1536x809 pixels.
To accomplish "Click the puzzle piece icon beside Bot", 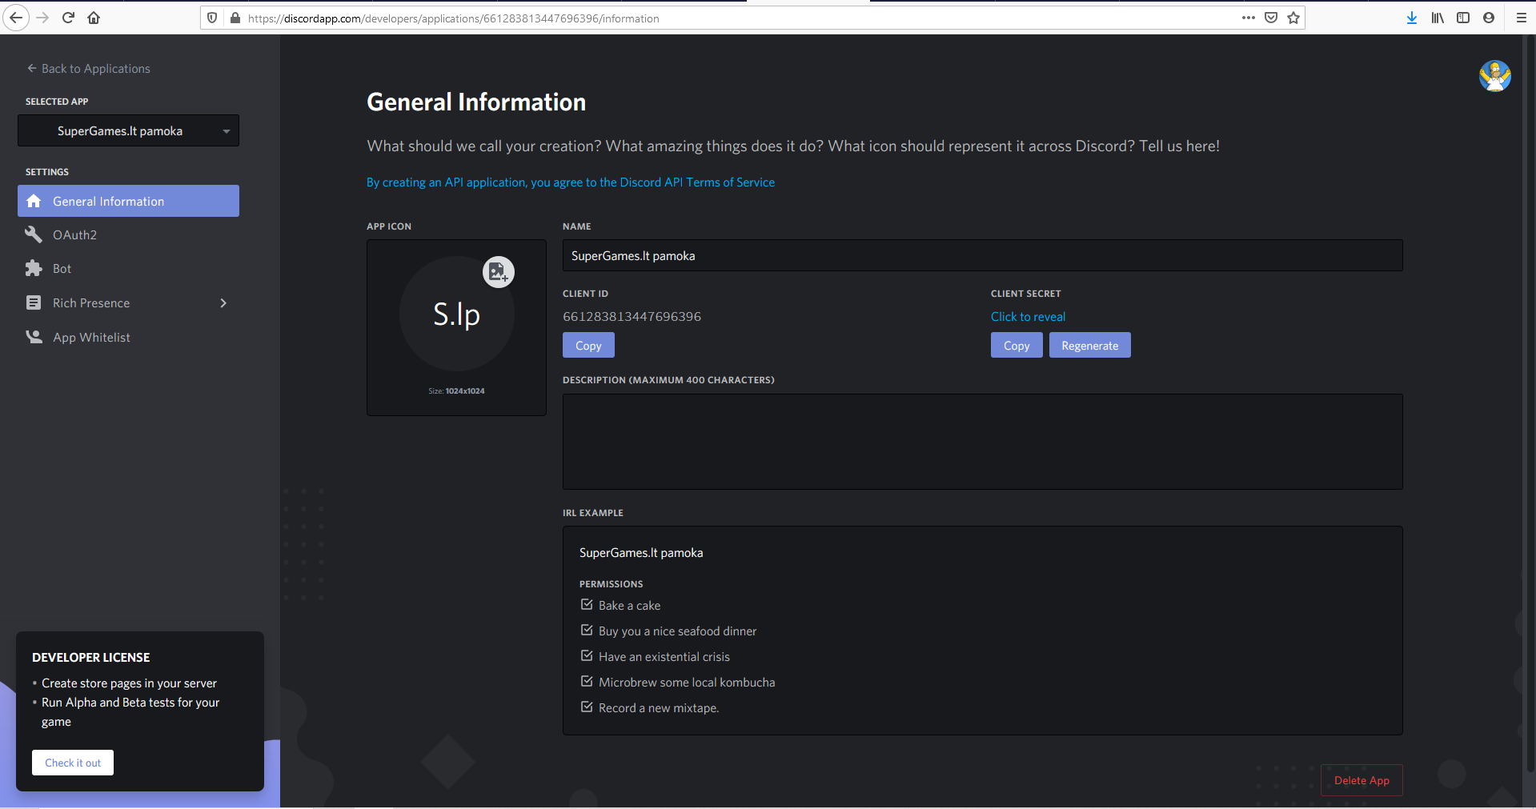I will 34,268.
